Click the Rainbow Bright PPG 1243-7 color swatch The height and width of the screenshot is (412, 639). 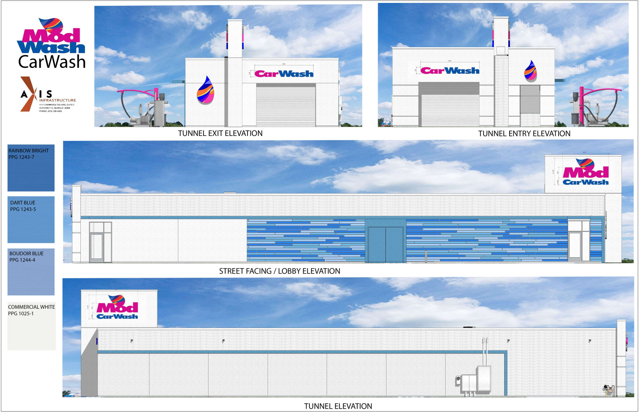click(31, 168)
